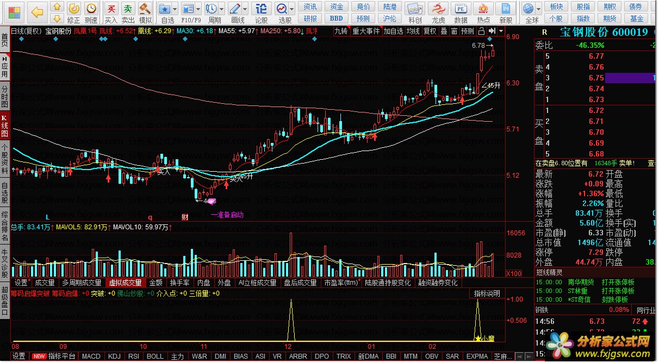Open dropdown arrow beside 画线
Viewport: 659px width, 363px height.
(245, 9)
